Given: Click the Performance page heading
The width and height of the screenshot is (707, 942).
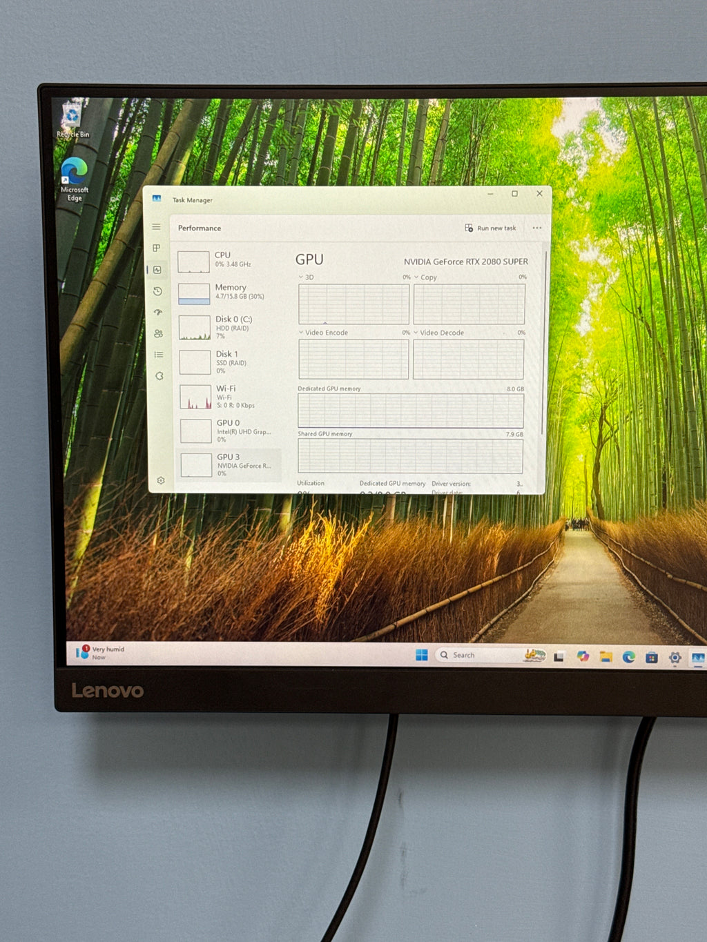Looking at the screenshot, I should (x=200, y=228).
